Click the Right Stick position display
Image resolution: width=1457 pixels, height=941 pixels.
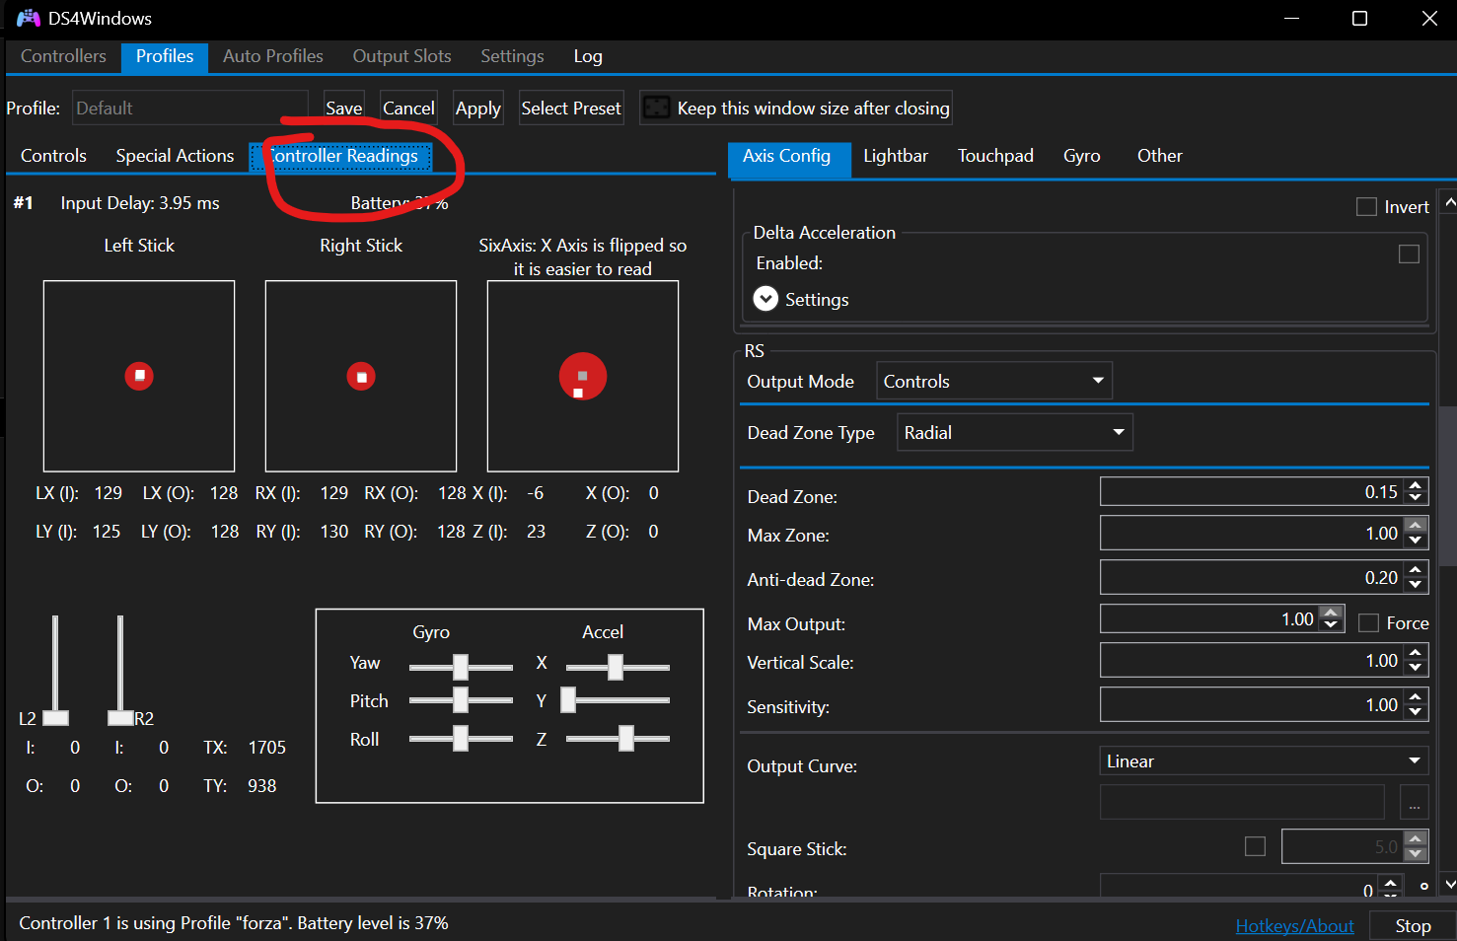pos(361,376)
